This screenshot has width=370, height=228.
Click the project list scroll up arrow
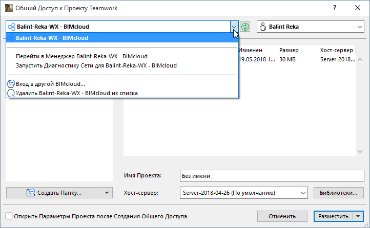point(360,59)
